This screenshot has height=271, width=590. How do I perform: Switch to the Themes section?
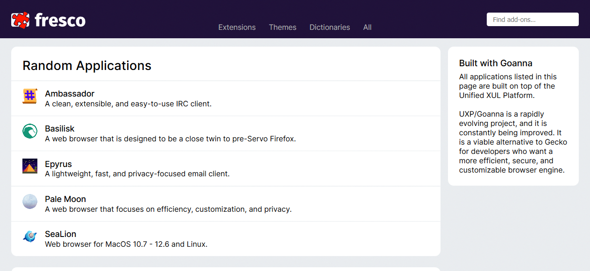point(283,27)
